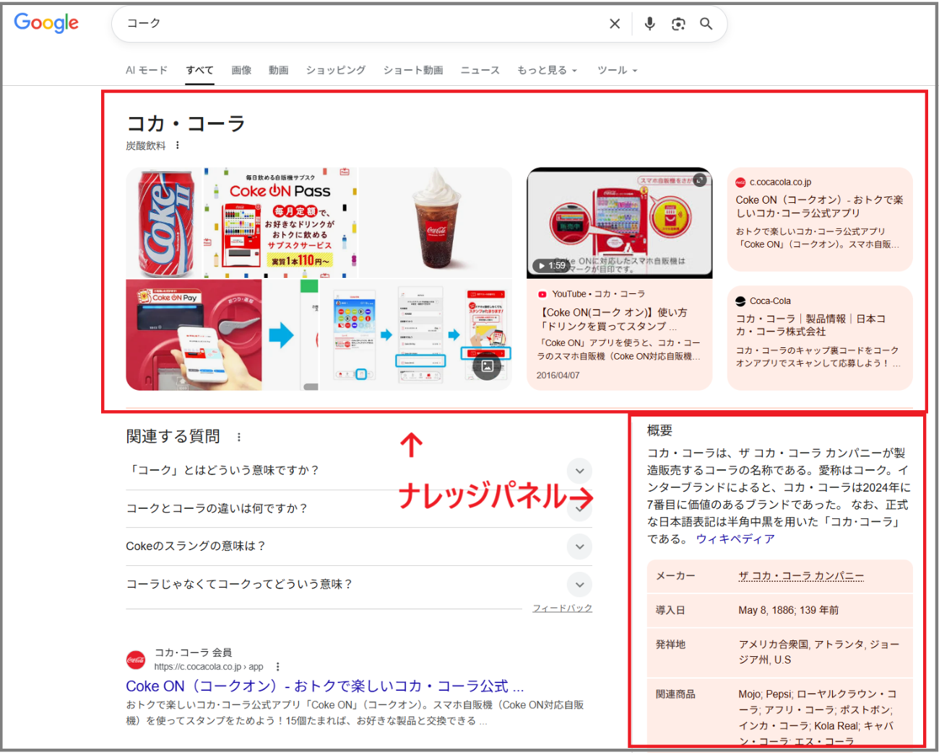Switch to the ニュース tab
This screenshot has height=753, width=939.
pyautogui.click(x=480, y=70)
